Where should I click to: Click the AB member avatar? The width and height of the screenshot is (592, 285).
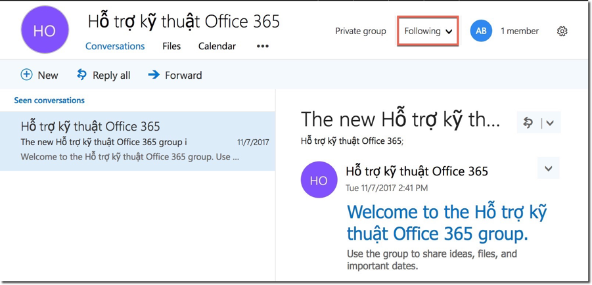pyautogui.click(x=481, y=31)
